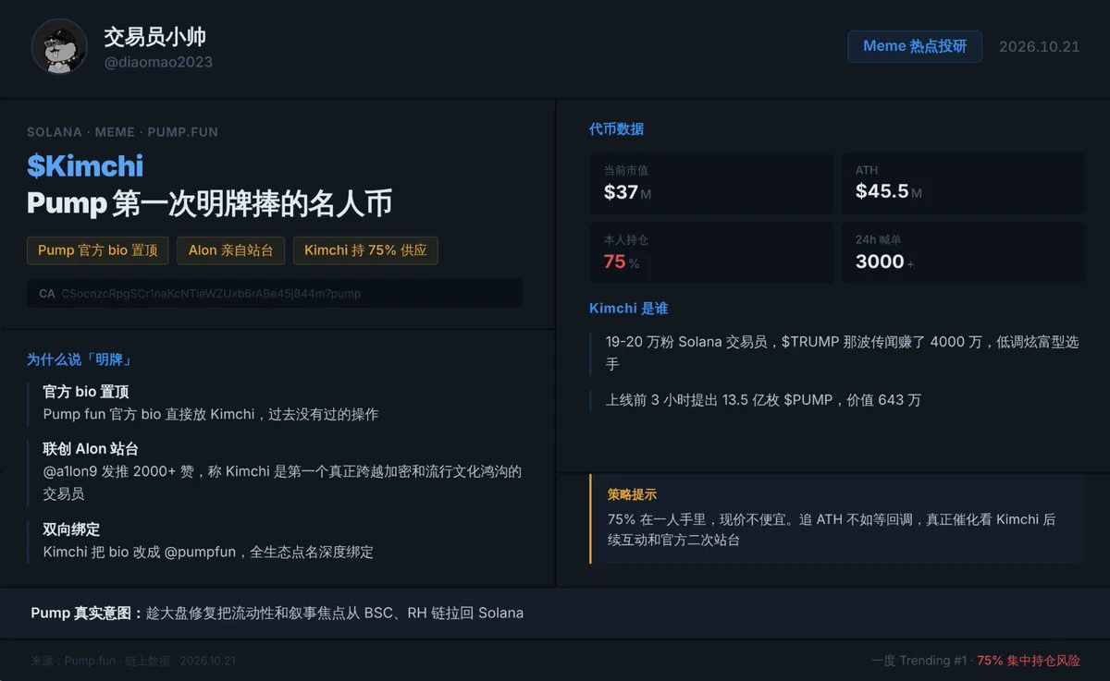Click the 24h 喊单 3000+ card
Viewport: 1110px width, 681px height.
[x=963, y=252]
